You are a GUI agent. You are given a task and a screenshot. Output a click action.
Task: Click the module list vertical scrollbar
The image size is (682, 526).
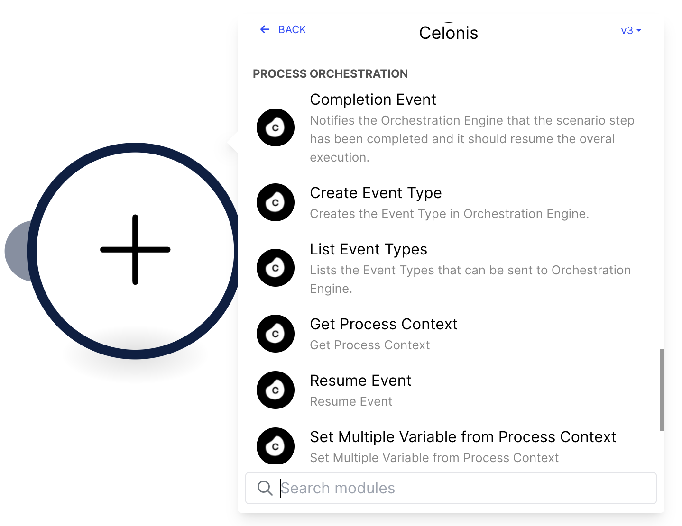tap(662, 390)
